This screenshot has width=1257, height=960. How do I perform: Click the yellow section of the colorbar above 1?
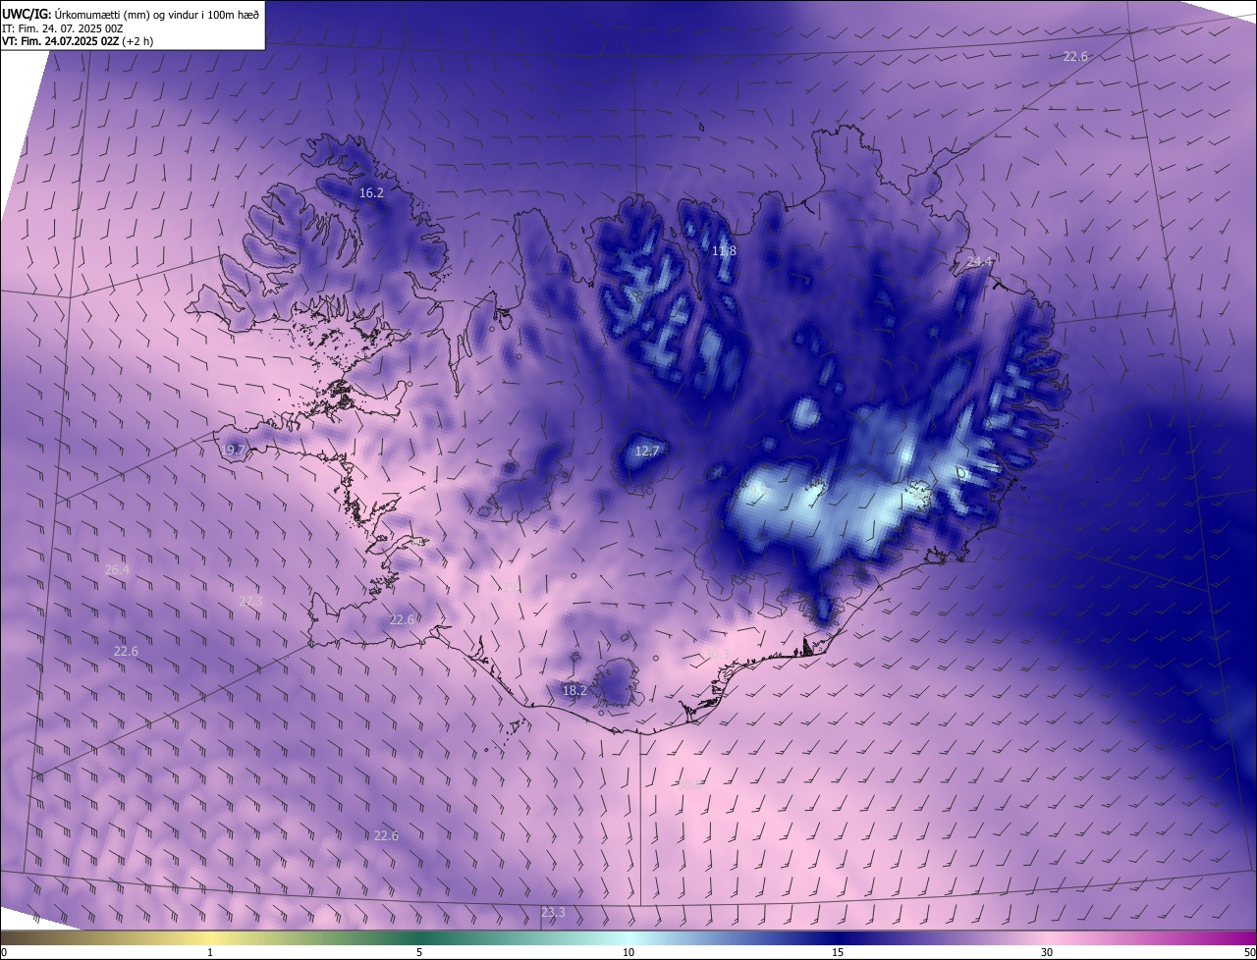(210, 937)
